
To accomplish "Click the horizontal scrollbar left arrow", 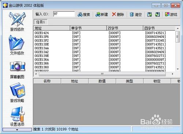I will (x=36, y=74).
